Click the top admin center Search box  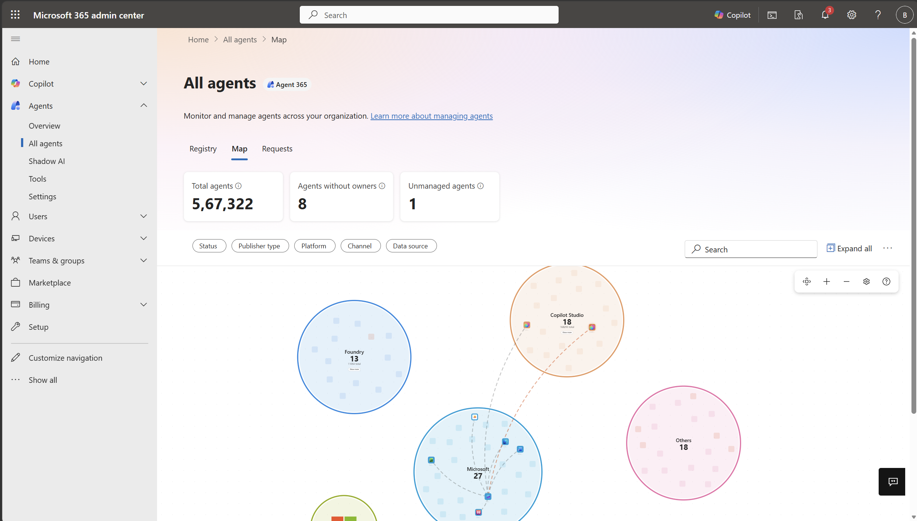[x=429, y=15]
